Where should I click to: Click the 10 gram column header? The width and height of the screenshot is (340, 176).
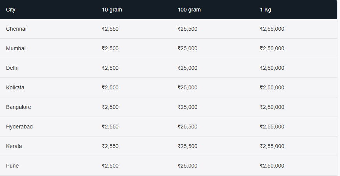(x=112, y=10)
